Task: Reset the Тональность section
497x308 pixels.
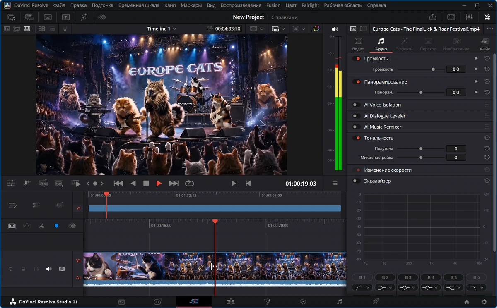Action: [x=487, y=138]
